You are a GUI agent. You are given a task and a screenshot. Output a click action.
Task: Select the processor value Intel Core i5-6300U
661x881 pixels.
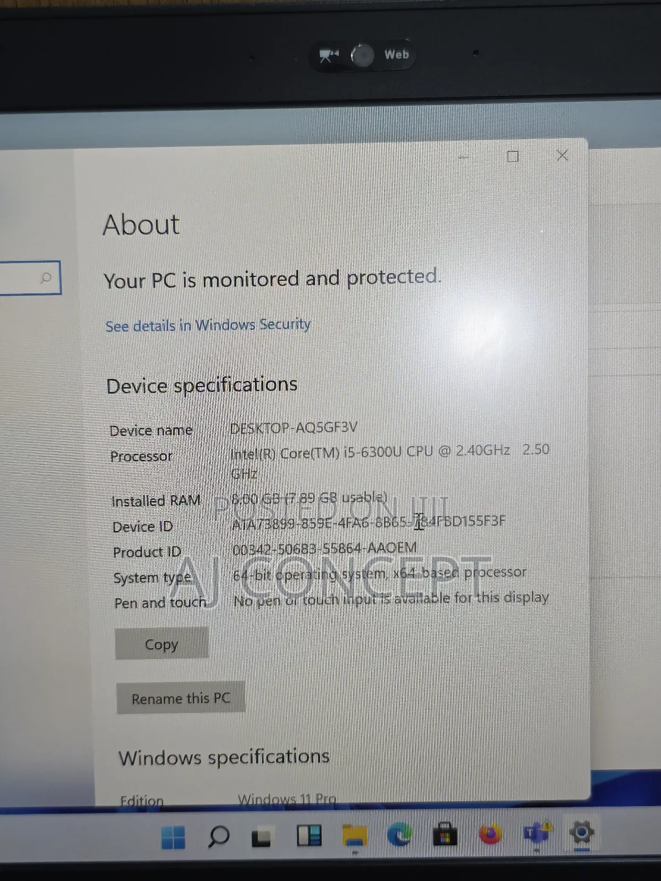click(390, 461)
